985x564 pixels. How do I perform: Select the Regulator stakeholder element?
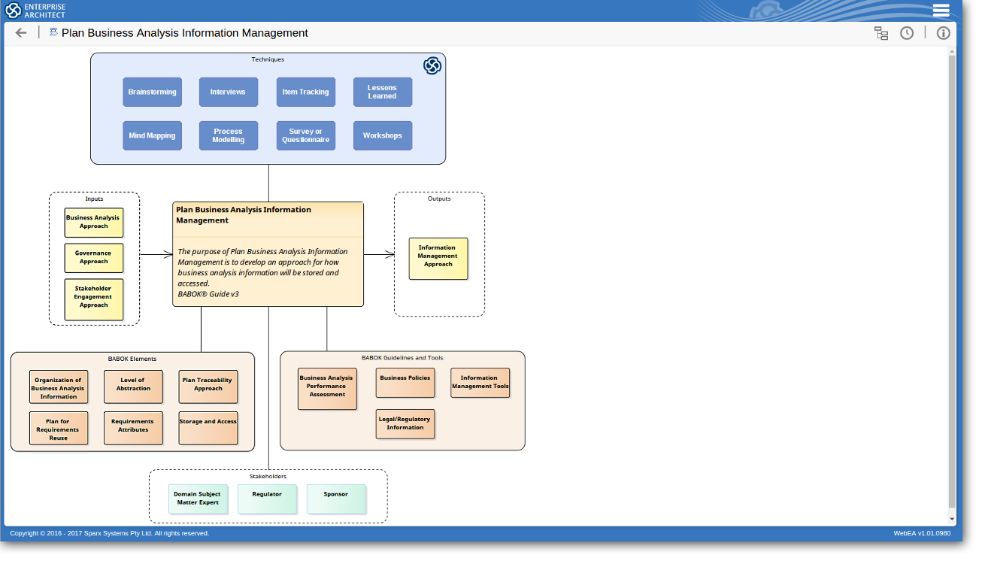pyautogui.click(x=268, y=499)
